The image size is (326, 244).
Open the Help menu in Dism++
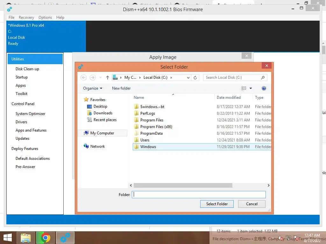60,17
